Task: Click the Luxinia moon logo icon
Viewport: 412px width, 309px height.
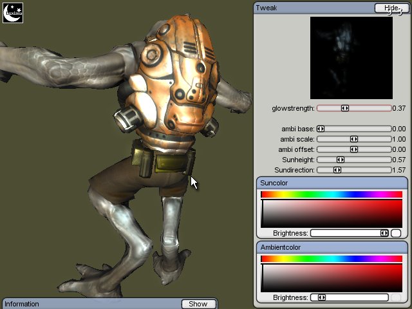Action: pyautogui.click(x=13, y=13)
